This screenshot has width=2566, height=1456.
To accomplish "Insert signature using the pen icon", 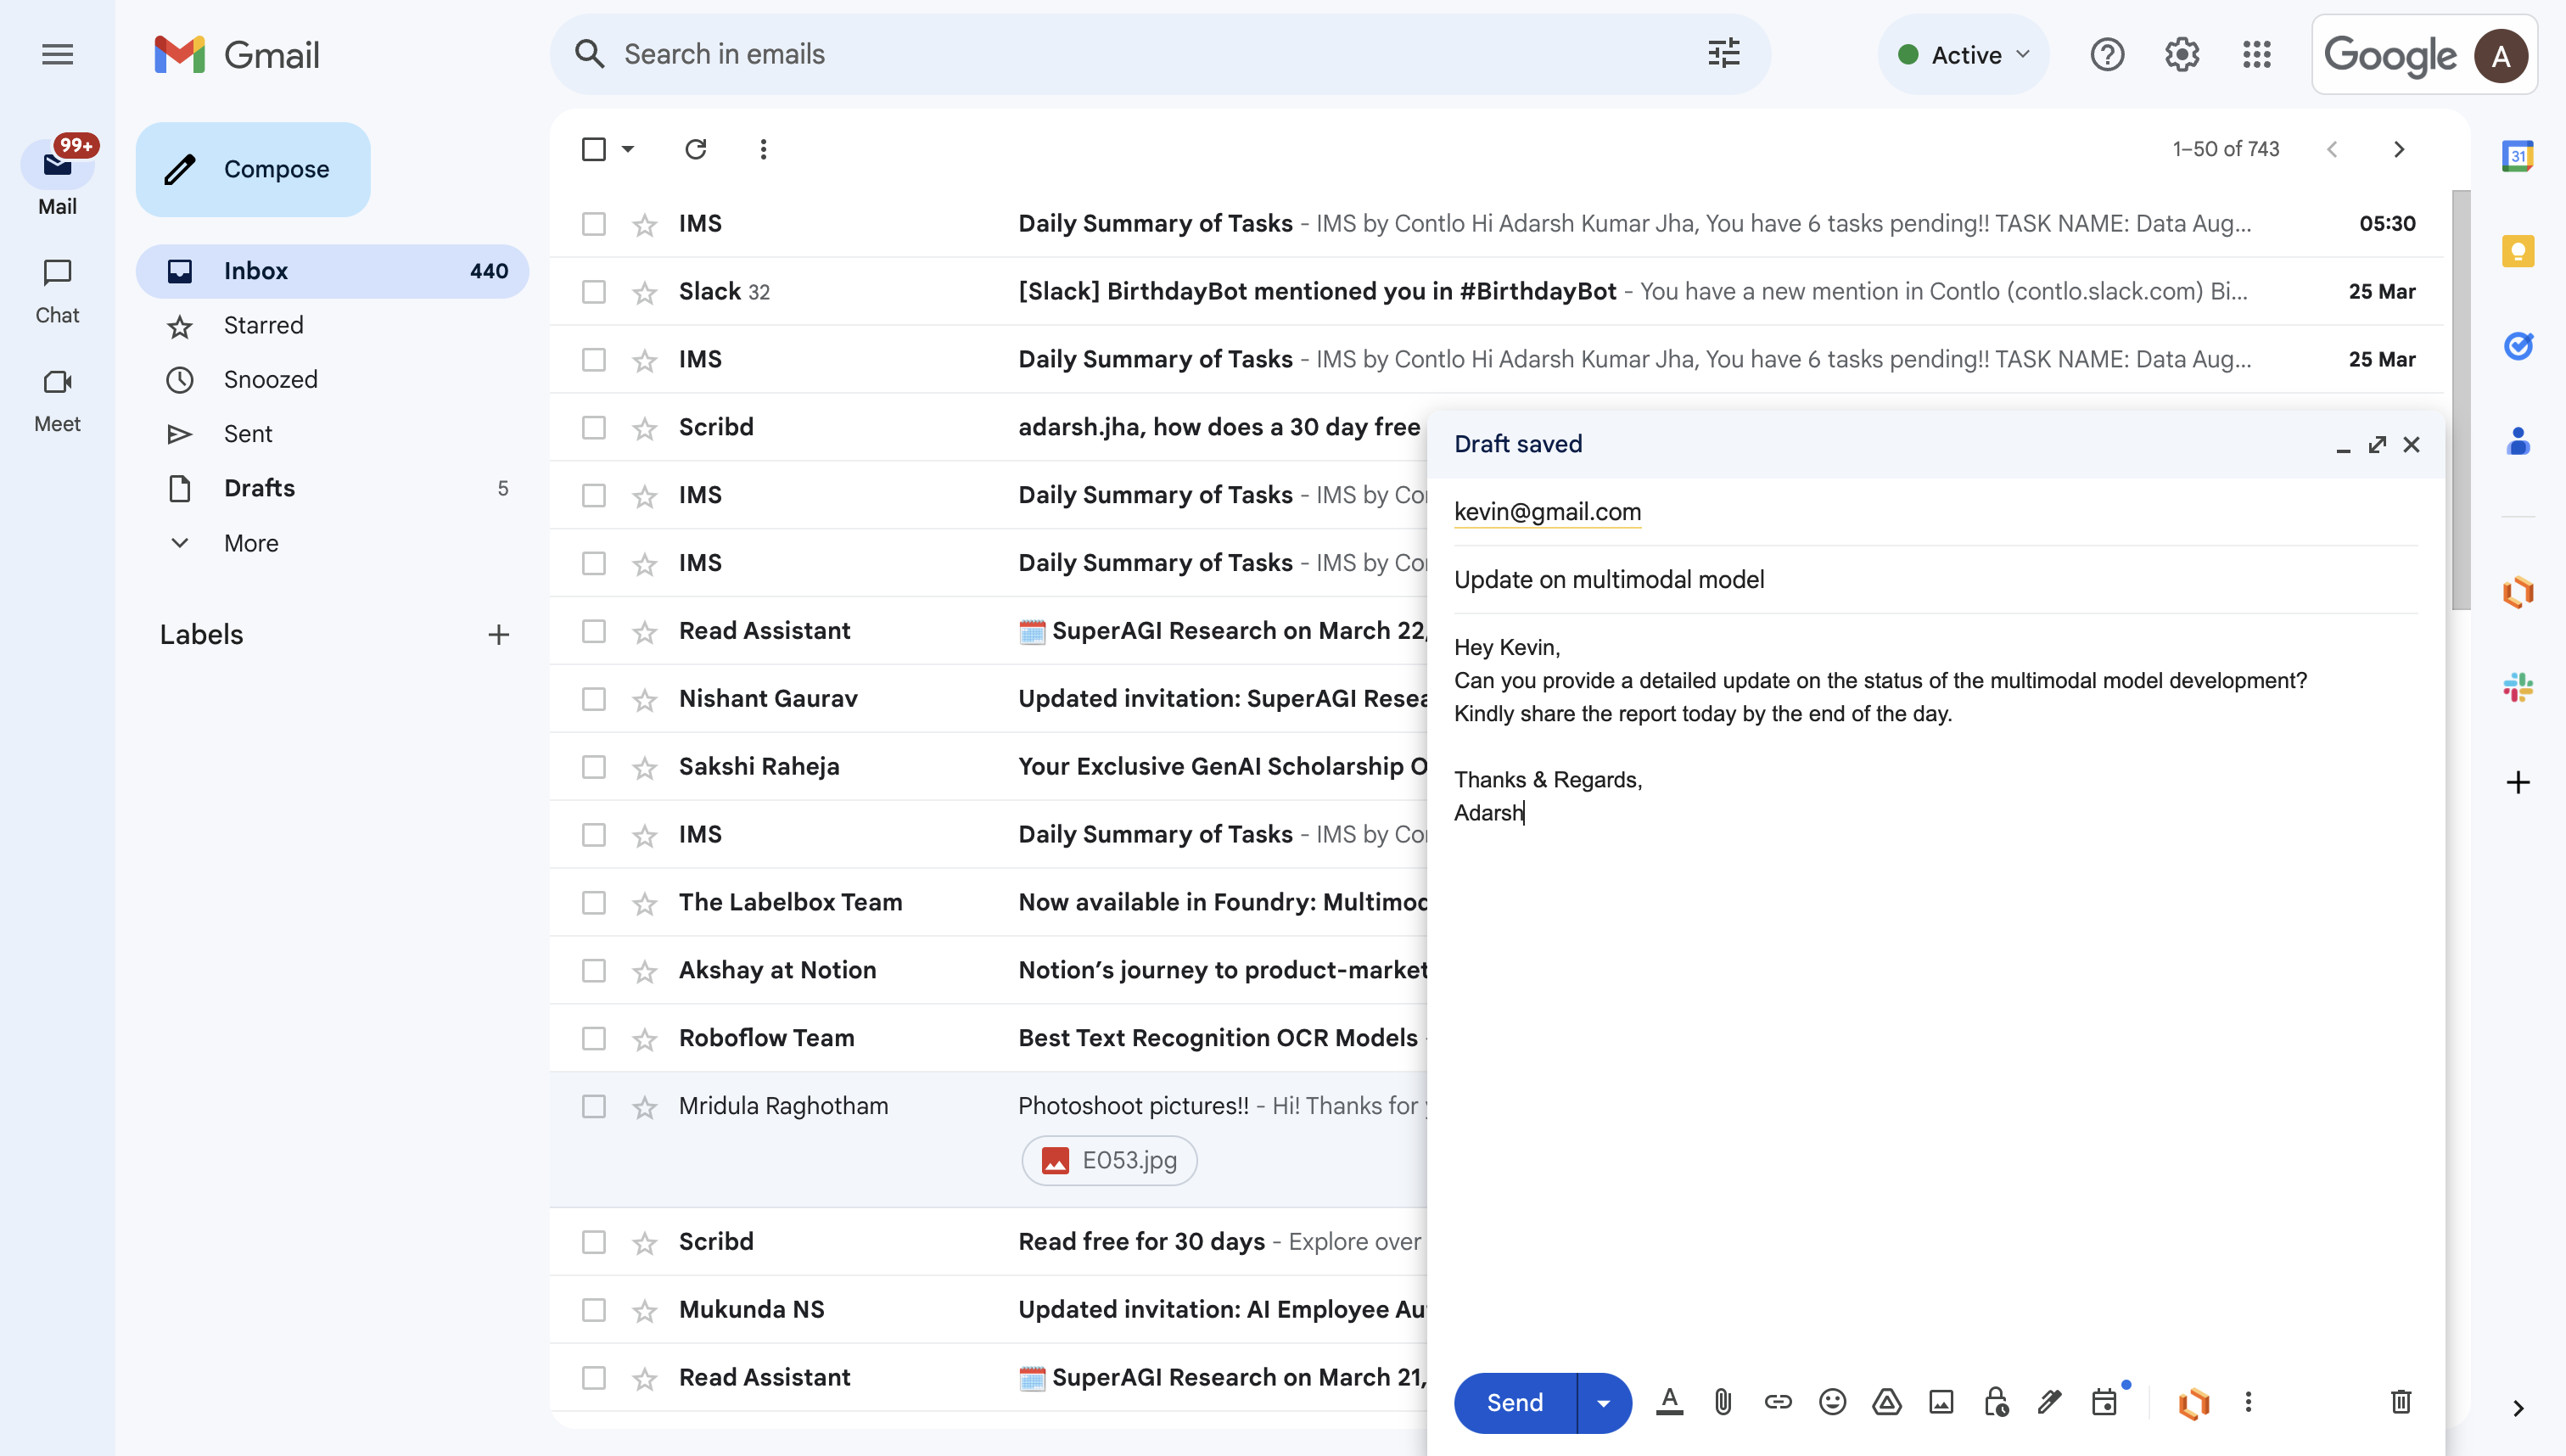I will tap(2049, 1402).
